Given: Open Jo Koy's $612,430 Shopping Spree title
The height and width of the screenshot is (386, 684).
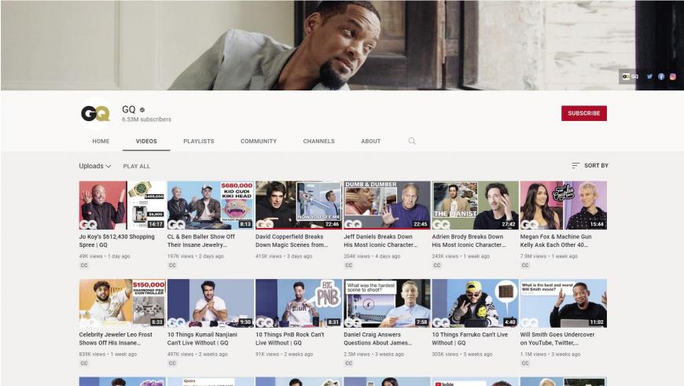Looking at the screenshot, I should coord(116,241).
